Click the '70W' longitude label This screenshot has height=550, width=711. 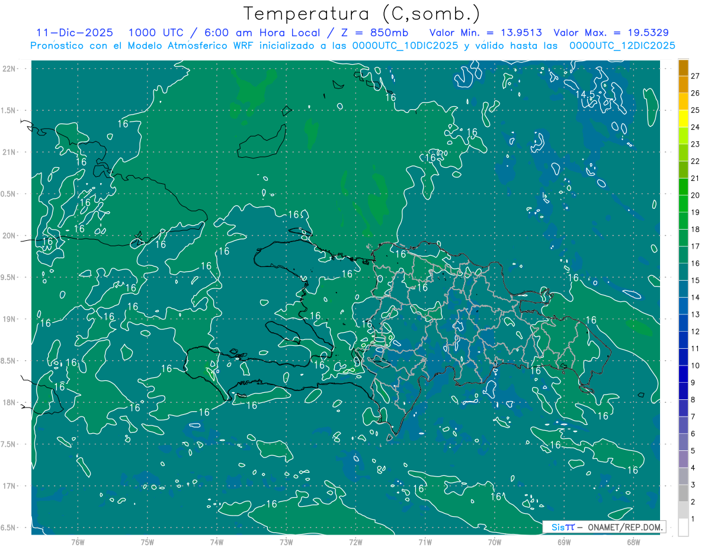pos(495,542)
